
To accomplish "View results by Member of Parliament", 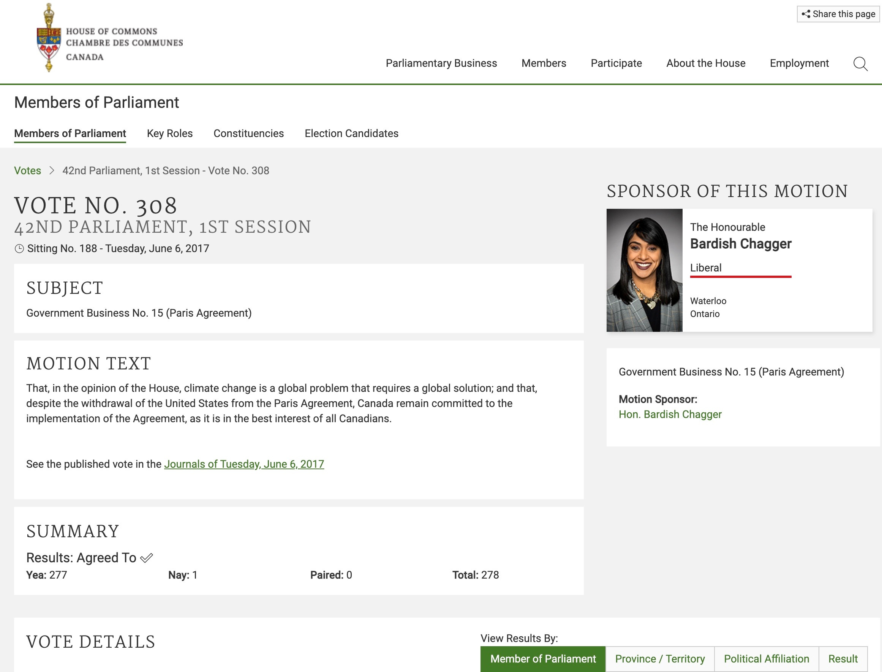I will [x=543, y=659].
